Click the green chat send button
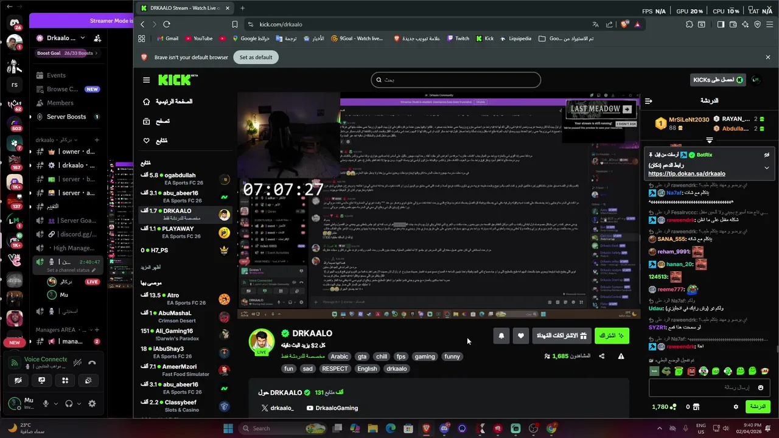The width and height of the screenshot is (779, 438). click(x=758, y=406)
